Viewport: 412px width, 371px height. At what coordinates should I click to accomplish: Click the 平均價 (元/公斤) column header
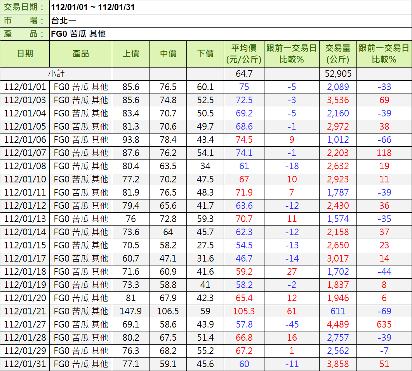click(244, 54)
